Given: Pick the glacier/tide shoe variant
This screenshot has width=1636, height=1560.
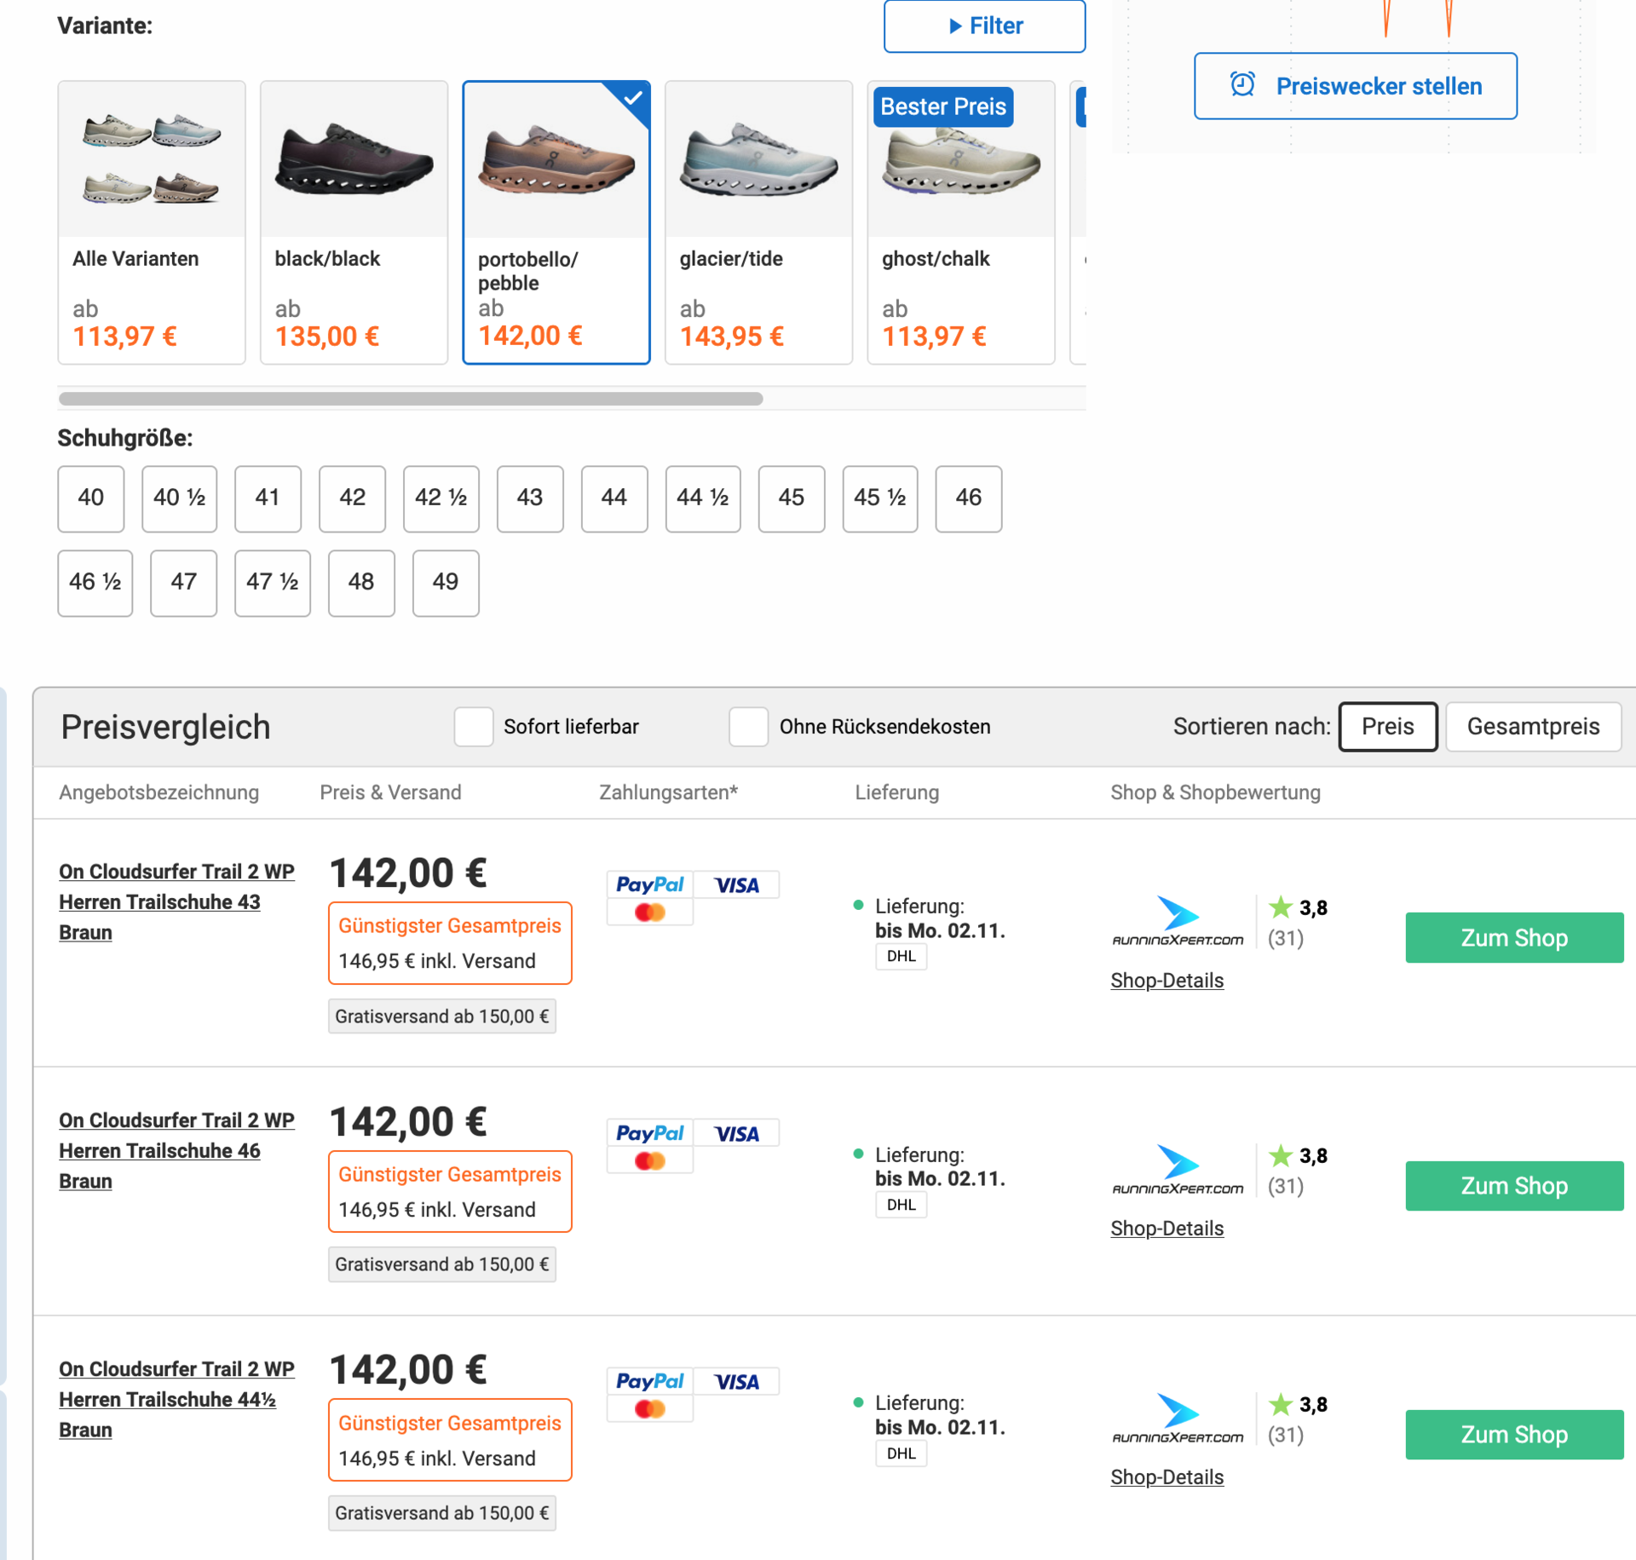Looking at the screenshot, I should click(758, 222).
